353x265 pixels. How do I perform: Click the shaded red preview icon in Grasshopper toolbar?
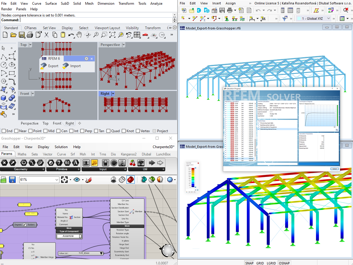click(131, 180)
